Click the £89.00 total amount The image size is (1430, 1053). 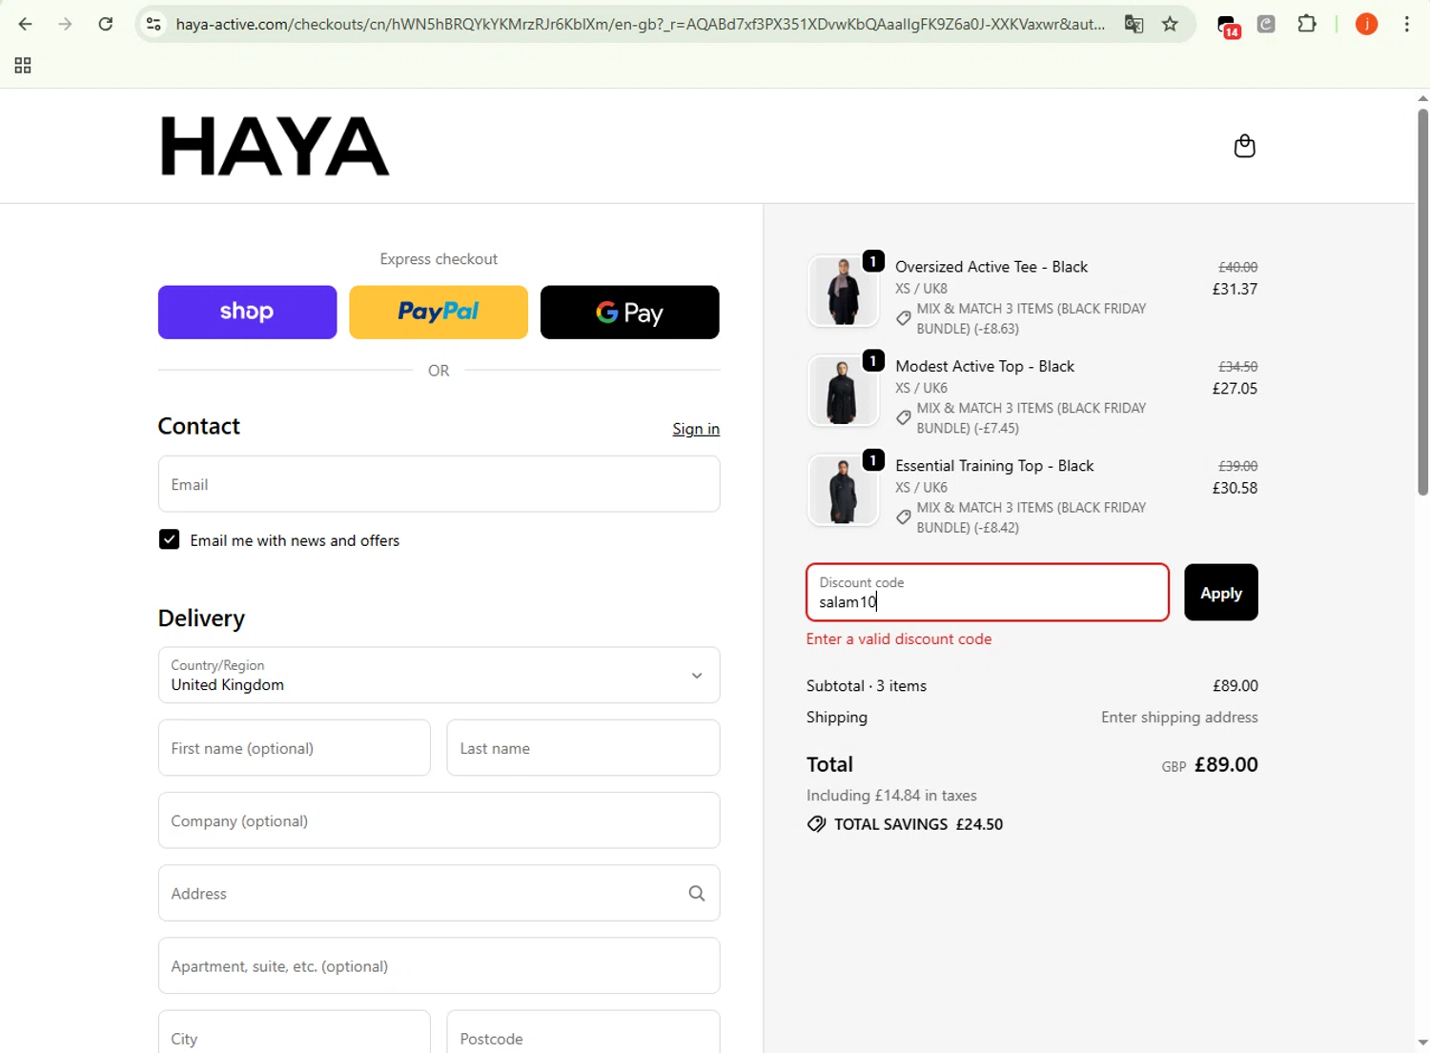coord(1226,764)
